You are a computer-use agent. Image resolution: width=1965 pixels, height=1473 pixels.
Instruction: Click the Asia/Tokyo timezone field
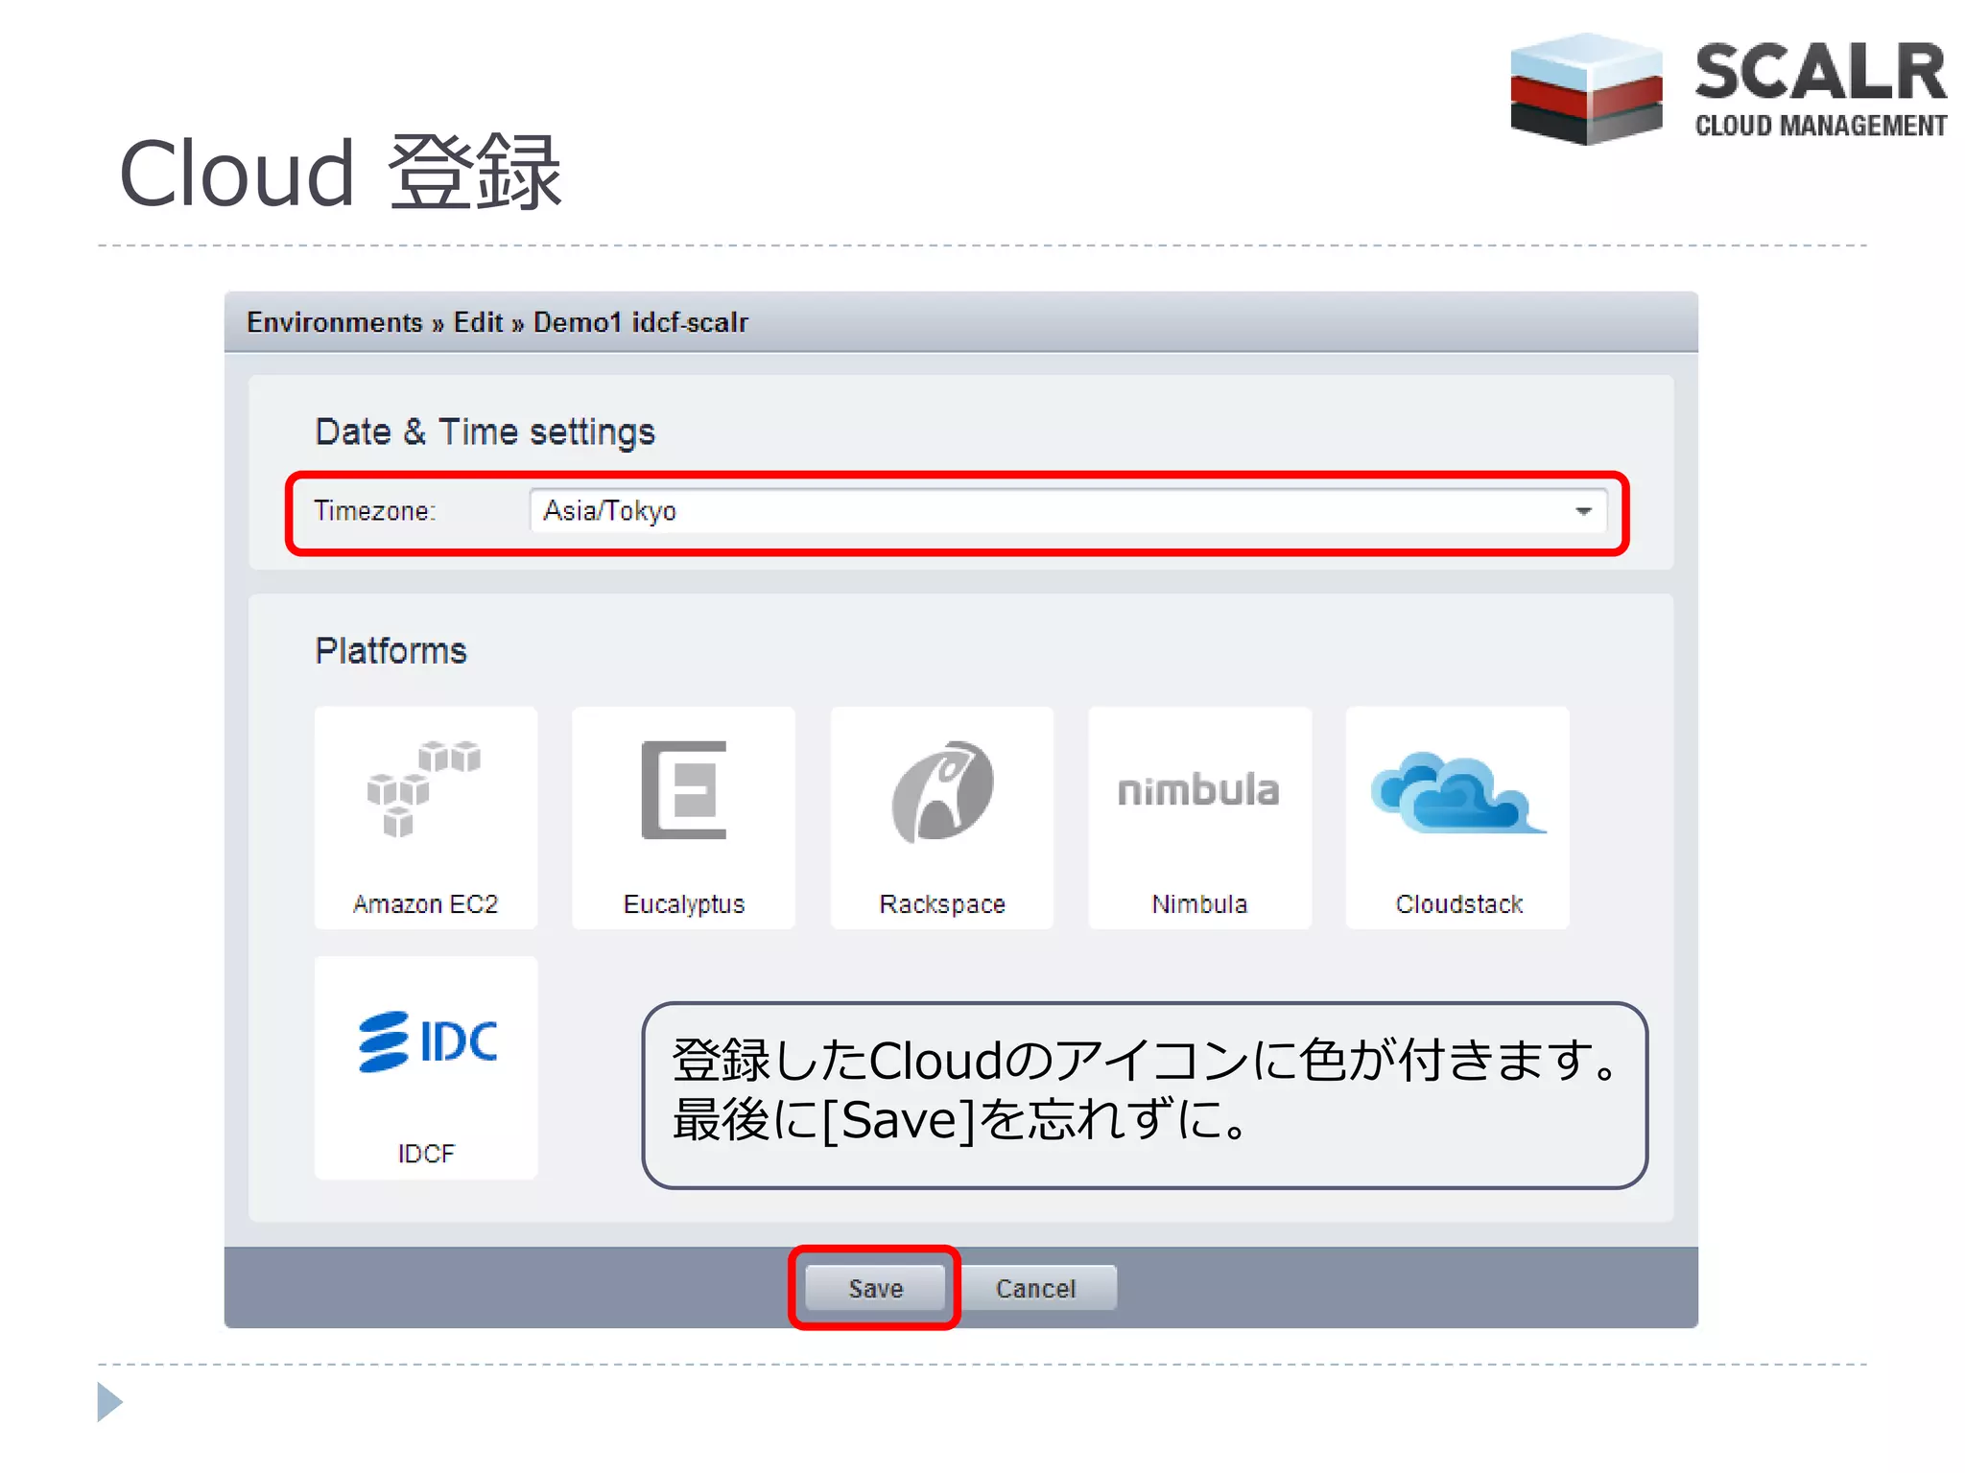(x=1068, y=511)
